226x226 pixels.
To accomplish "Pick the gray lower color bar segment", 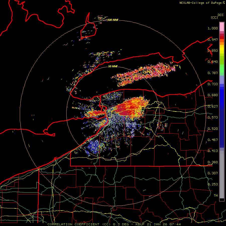I will 222,175.
